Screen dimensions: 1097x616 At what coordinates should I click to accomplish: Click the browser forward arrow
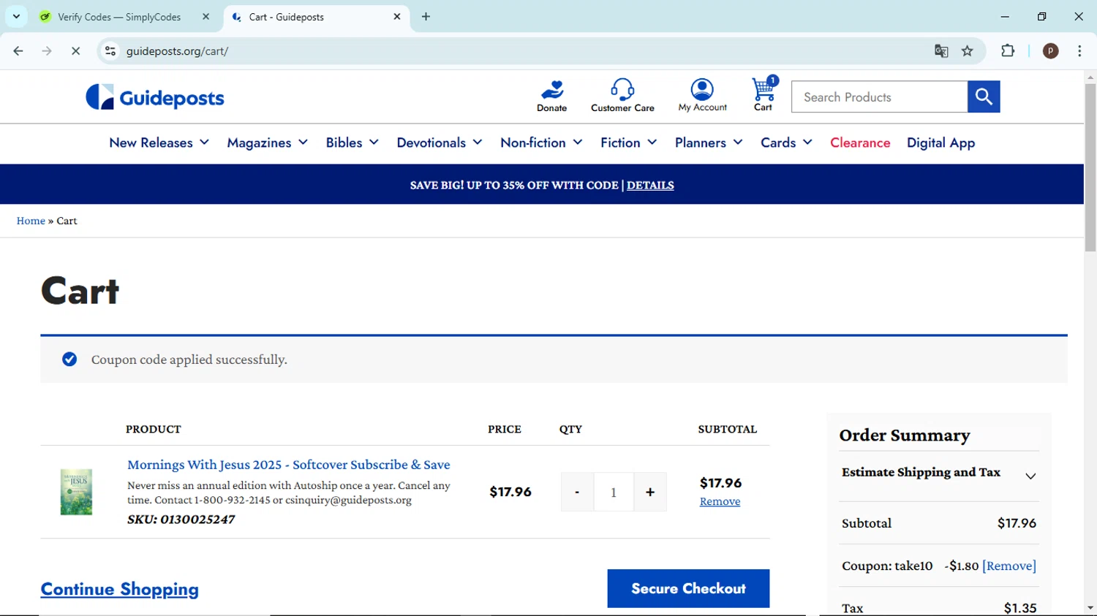47,51
